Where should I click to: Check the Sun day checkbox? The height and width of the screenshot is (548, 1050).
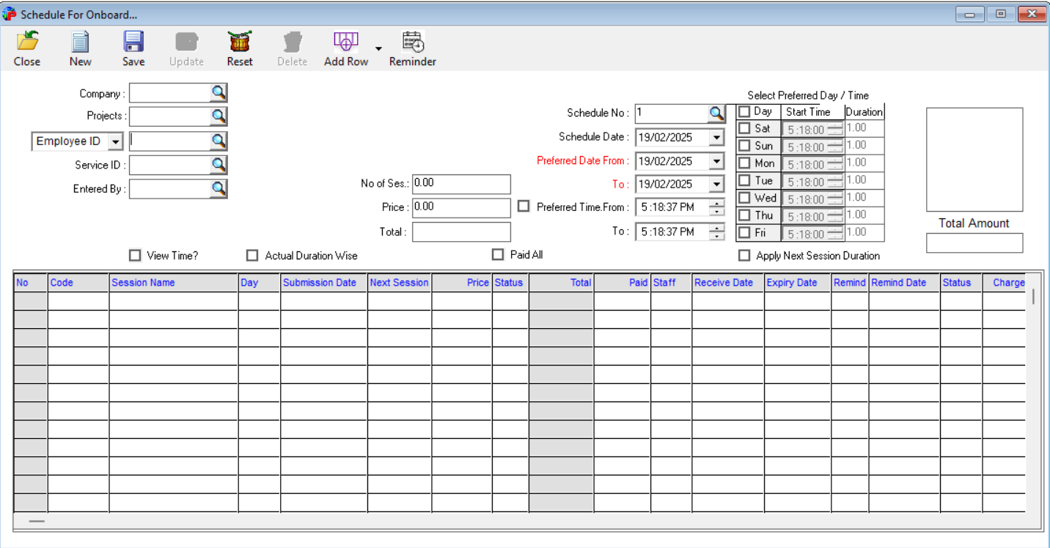click(x=744, y=146)
